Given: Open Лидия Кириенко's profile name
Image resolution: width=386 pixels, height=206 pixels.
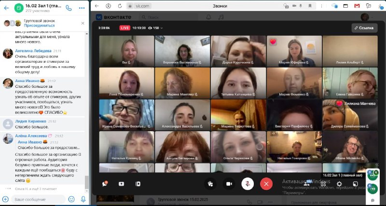Looking at the screenshot, I should click(30, 121).
